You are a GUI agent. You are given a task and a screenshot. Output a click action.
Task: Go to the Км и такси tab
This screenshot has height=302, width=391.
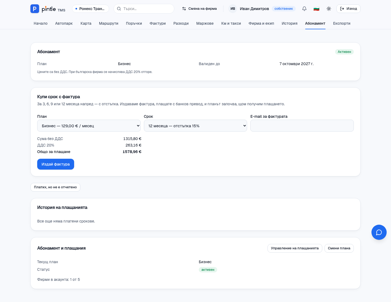click(x=231, y=23)
